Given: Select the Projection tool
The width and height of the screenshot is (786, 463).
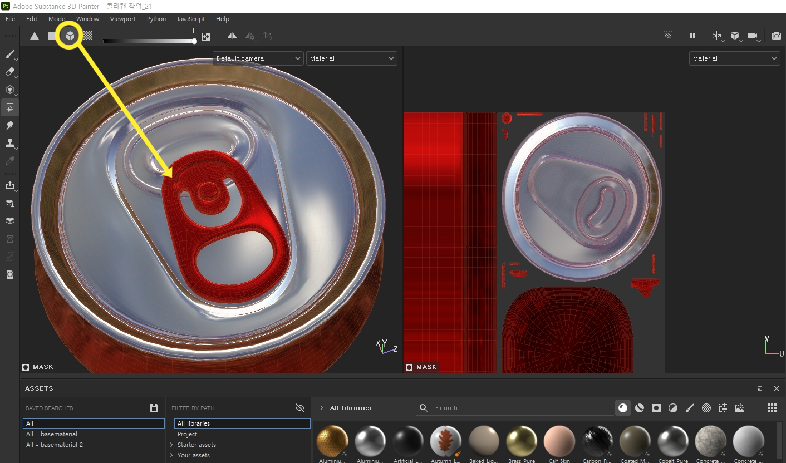Looking at the screenshot, I should pos(9,90).
